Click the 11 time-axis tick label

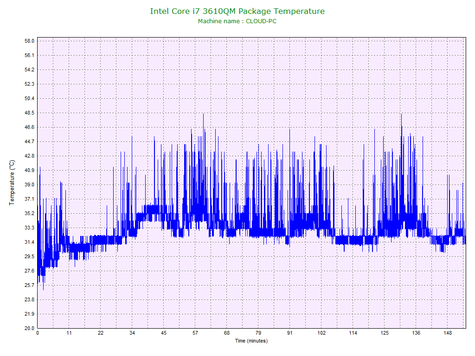[x=69, y=333]
